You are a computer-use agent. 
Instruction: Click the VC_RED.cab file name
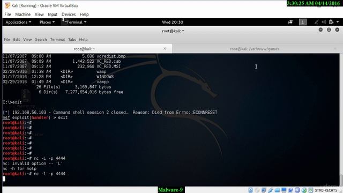pyautogui.click(x=108, y=62)
